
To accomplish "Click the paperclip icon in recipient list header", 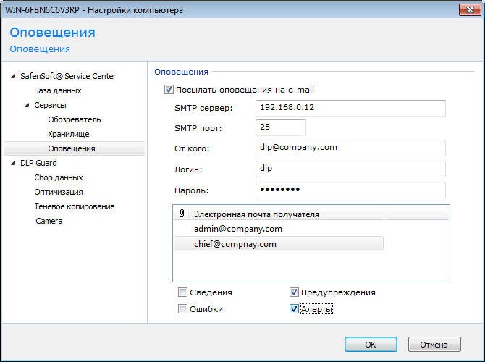I will 181,214.
